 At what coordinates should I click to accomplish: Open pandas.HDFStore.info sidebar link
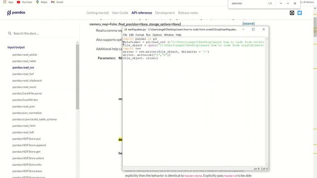(27, 165)
